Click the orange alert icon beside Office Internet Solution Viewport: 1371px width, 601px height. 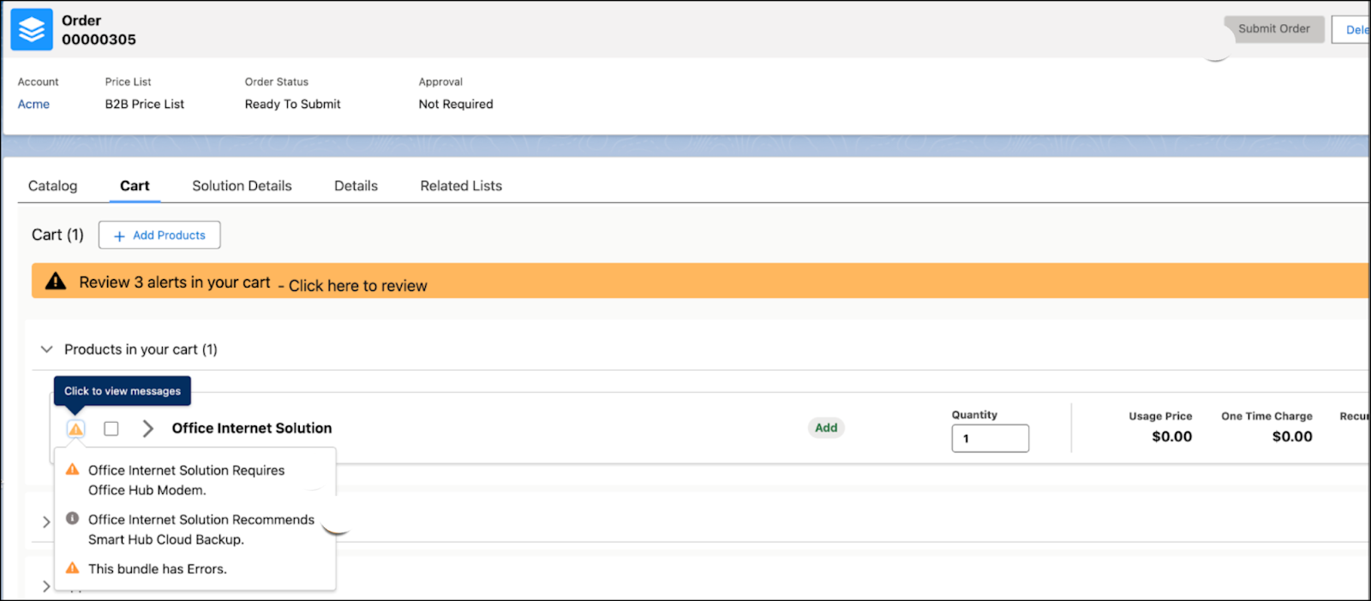point(75,429)
